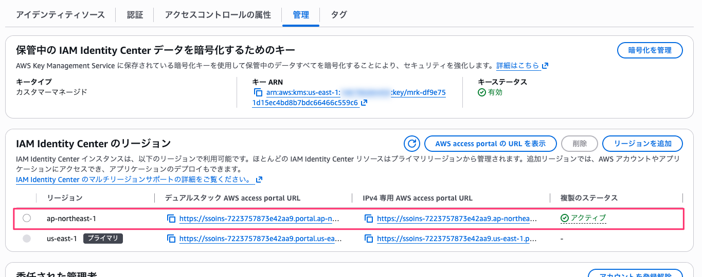Image resolution: width=702 pixels, height=277 pixels.
Task: Click the ap-northeast-1 region name
Action: [x=71, y=219]
